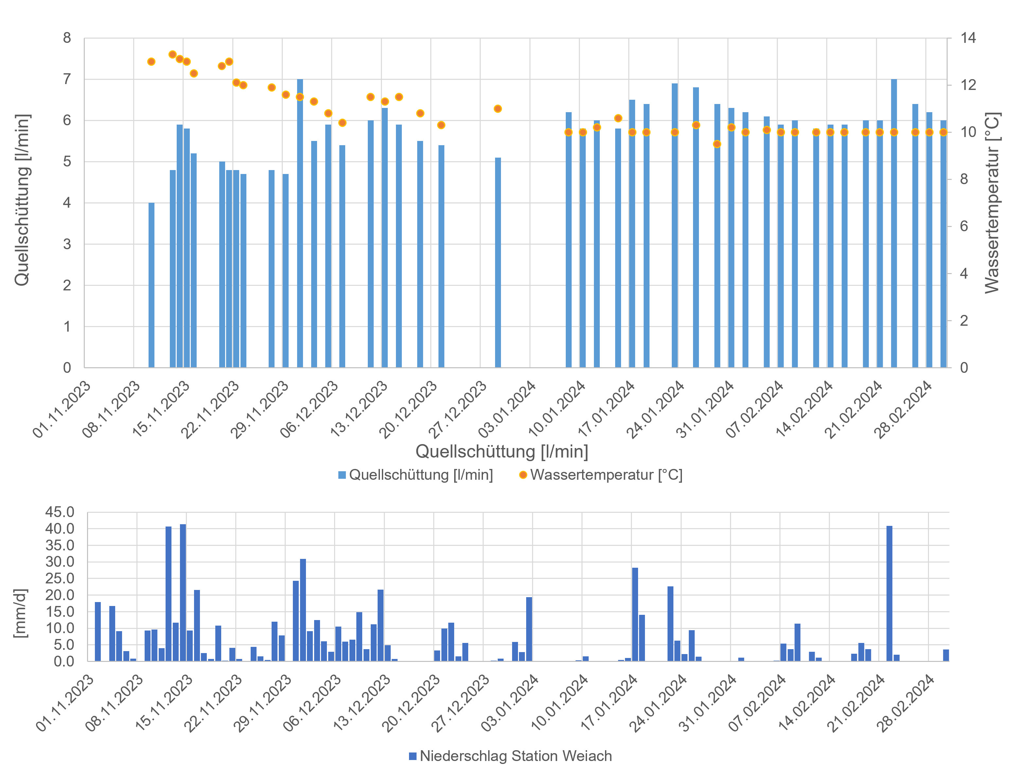Screen dimensions: 1016x778
Task: Click upper chart date label 03.01.2024
Action: (x=508, y=409)
